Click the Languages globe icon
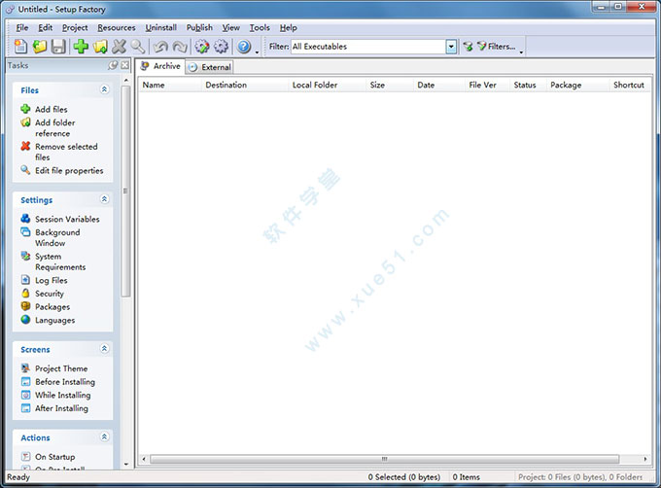 coord(25,320)
